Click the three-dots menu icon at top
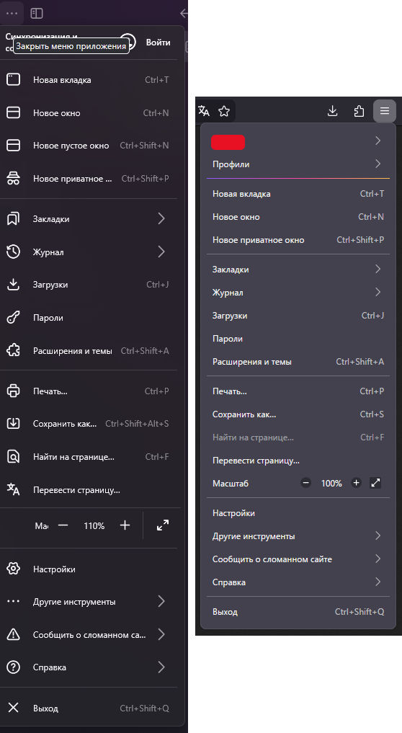The height and width of the screenshot is (733, 402). pyautogui.click(x=12, y=13)
